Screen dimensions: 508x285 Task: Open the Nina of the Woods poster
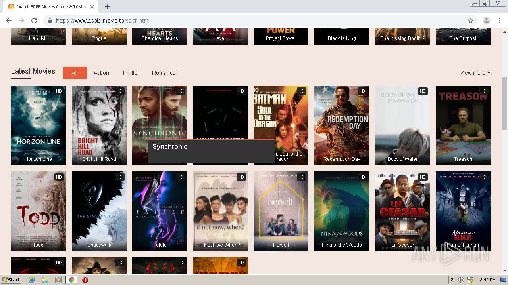pos(342,211)
